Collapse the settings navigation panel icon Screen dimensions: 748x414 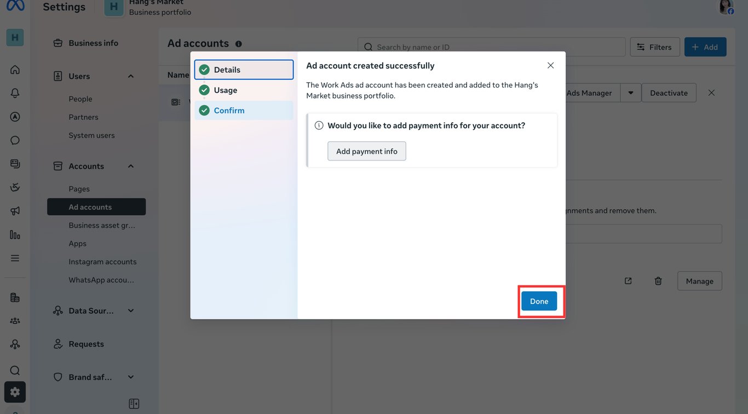click(x=134, y=404)
